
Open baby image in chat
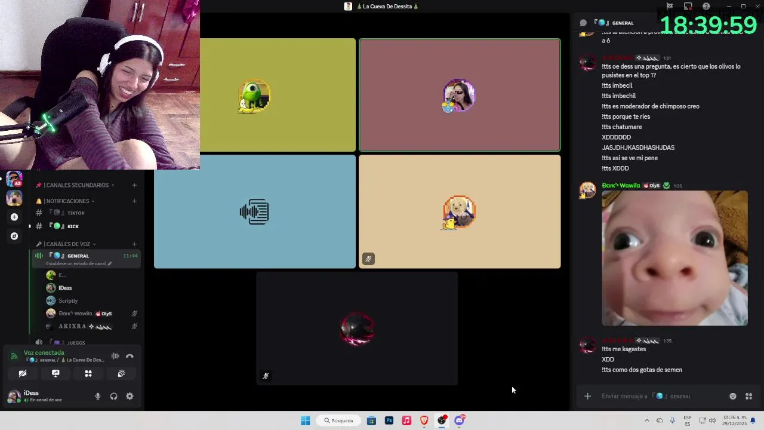point(674,258)
